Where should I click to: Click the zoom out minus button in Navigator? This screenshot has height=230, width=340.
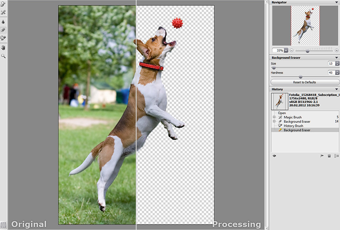(291, 50)
